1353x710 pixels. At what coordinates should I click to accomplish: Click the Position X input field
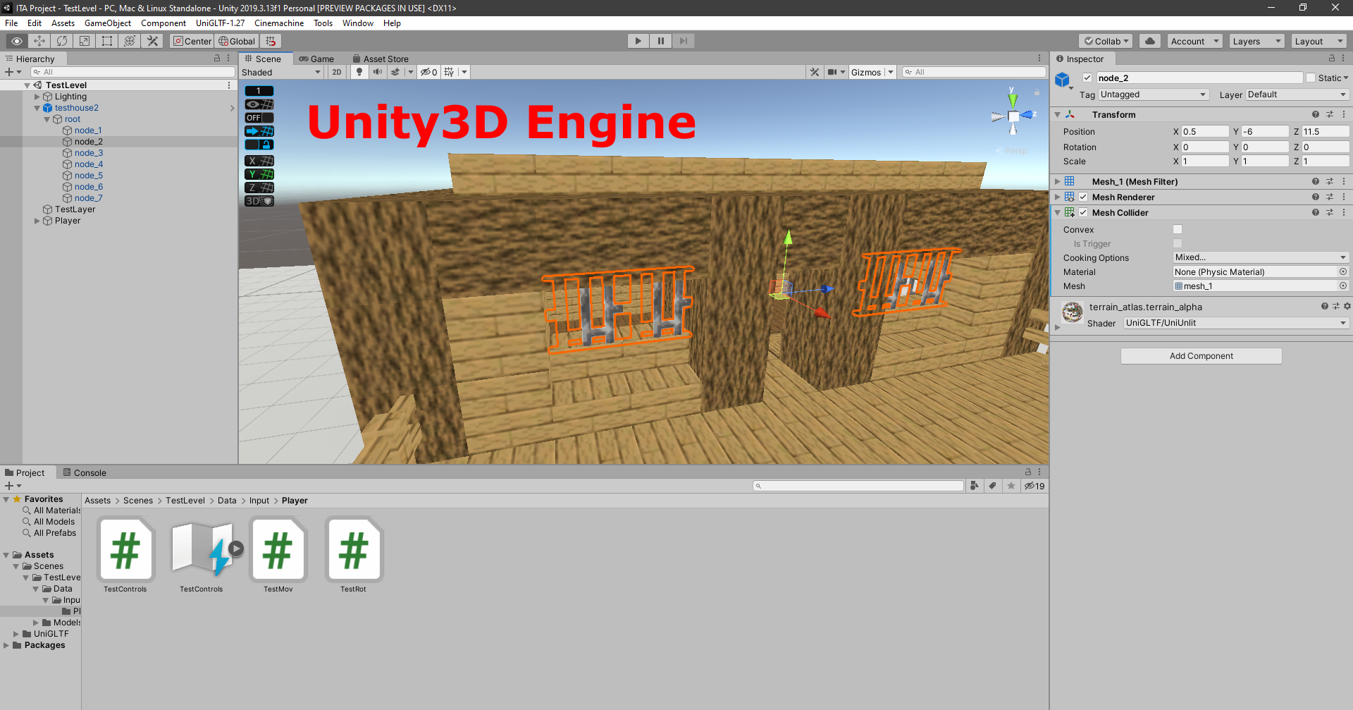coord(1205,131)
